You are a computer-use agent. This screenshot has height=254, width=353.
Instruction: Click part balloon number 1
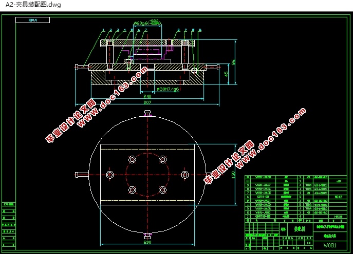[x=103, y=30]
